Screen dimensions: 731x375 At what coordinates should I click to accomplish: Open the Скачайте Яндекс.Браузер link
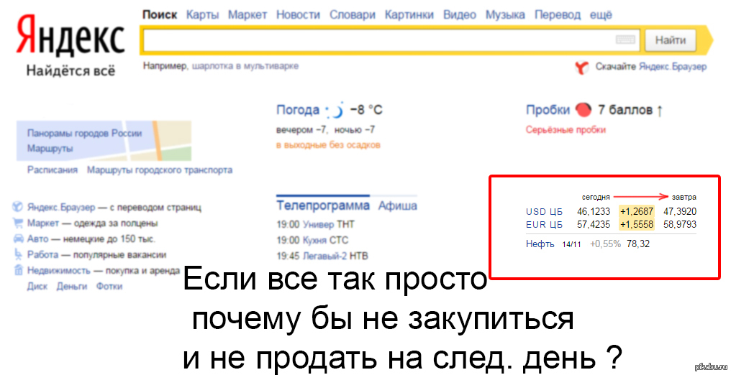(650, 67)
